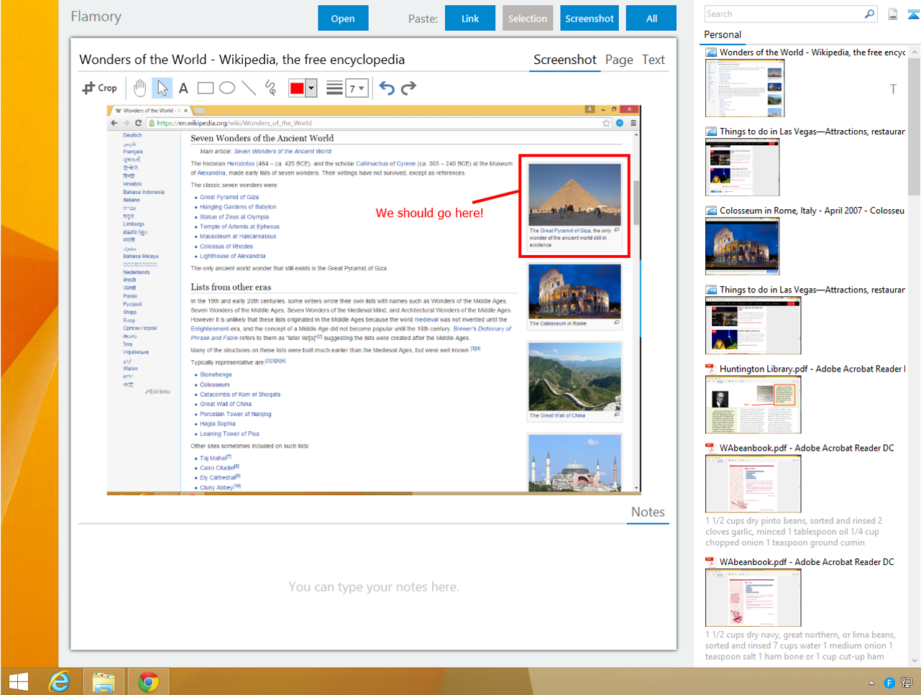Open the first WAbeanbook.pdf thumbnail
The width and height of the screenshot is (921, 695).
[x=753, y=483]
